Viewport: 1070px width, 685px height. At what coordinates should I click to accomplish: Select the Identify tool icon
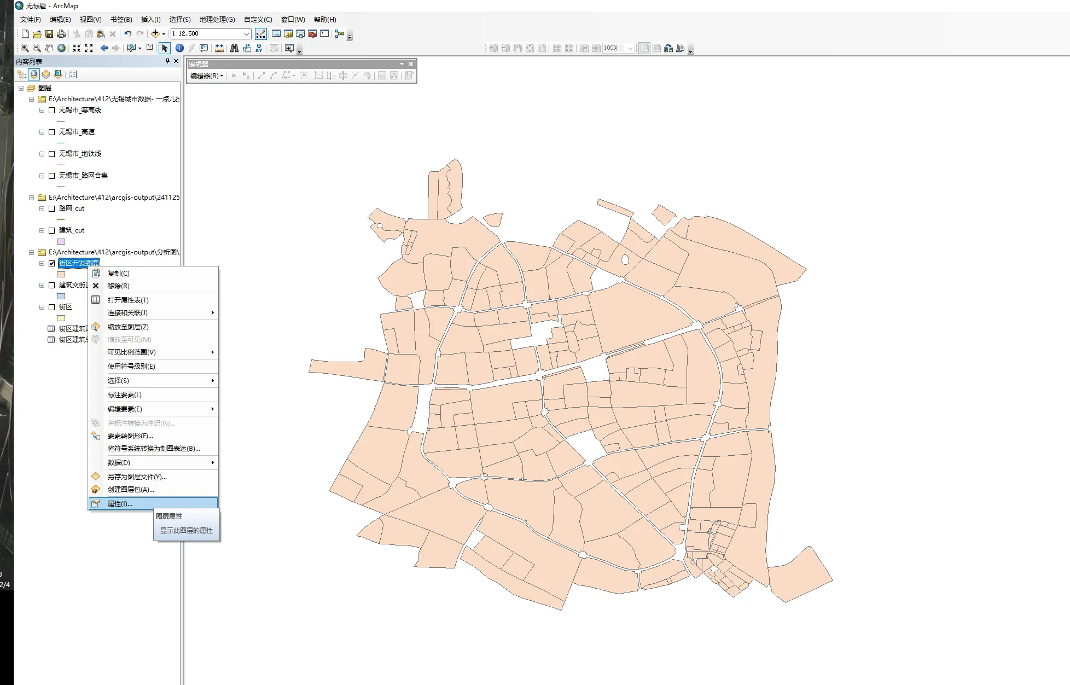point(179,48)
